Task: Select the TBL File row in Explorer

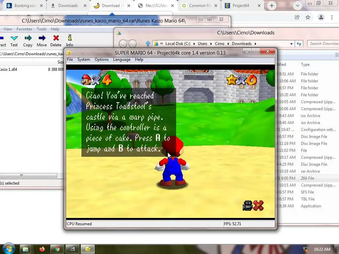Action: (308, 199)
